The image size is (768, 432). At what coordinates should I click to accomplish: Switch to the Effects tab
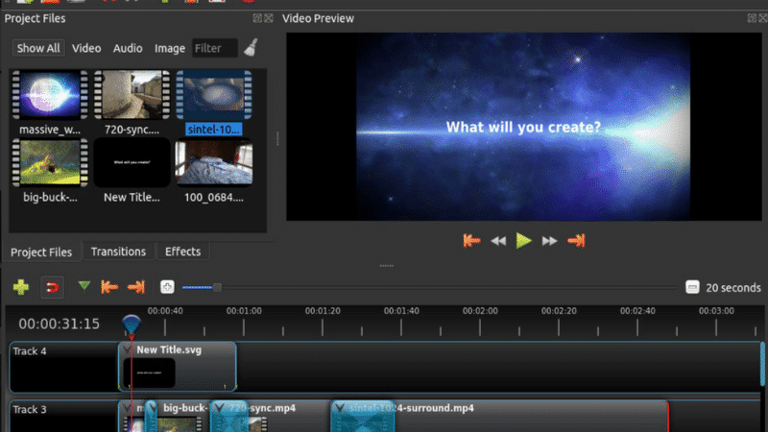coord(182,252)
